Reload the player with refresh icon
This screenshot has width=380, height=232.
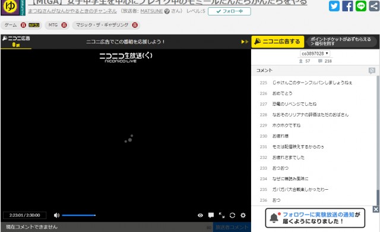coord(232,215)
